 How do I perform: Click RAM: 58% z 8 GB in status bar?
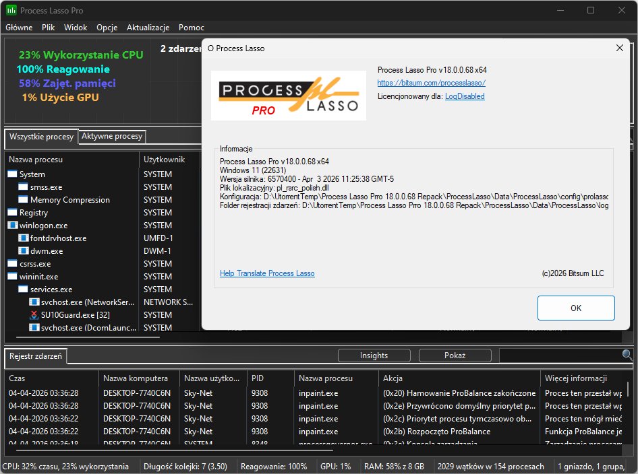[394, 467]
